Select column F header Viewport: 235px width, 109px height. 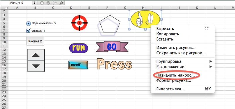coord(107,8)
